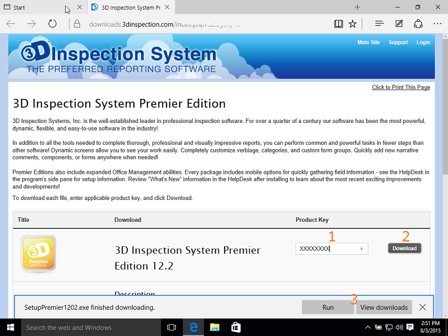Click the Download column header
This screenshot has width=448, height=336.
(x=128, y=220)
